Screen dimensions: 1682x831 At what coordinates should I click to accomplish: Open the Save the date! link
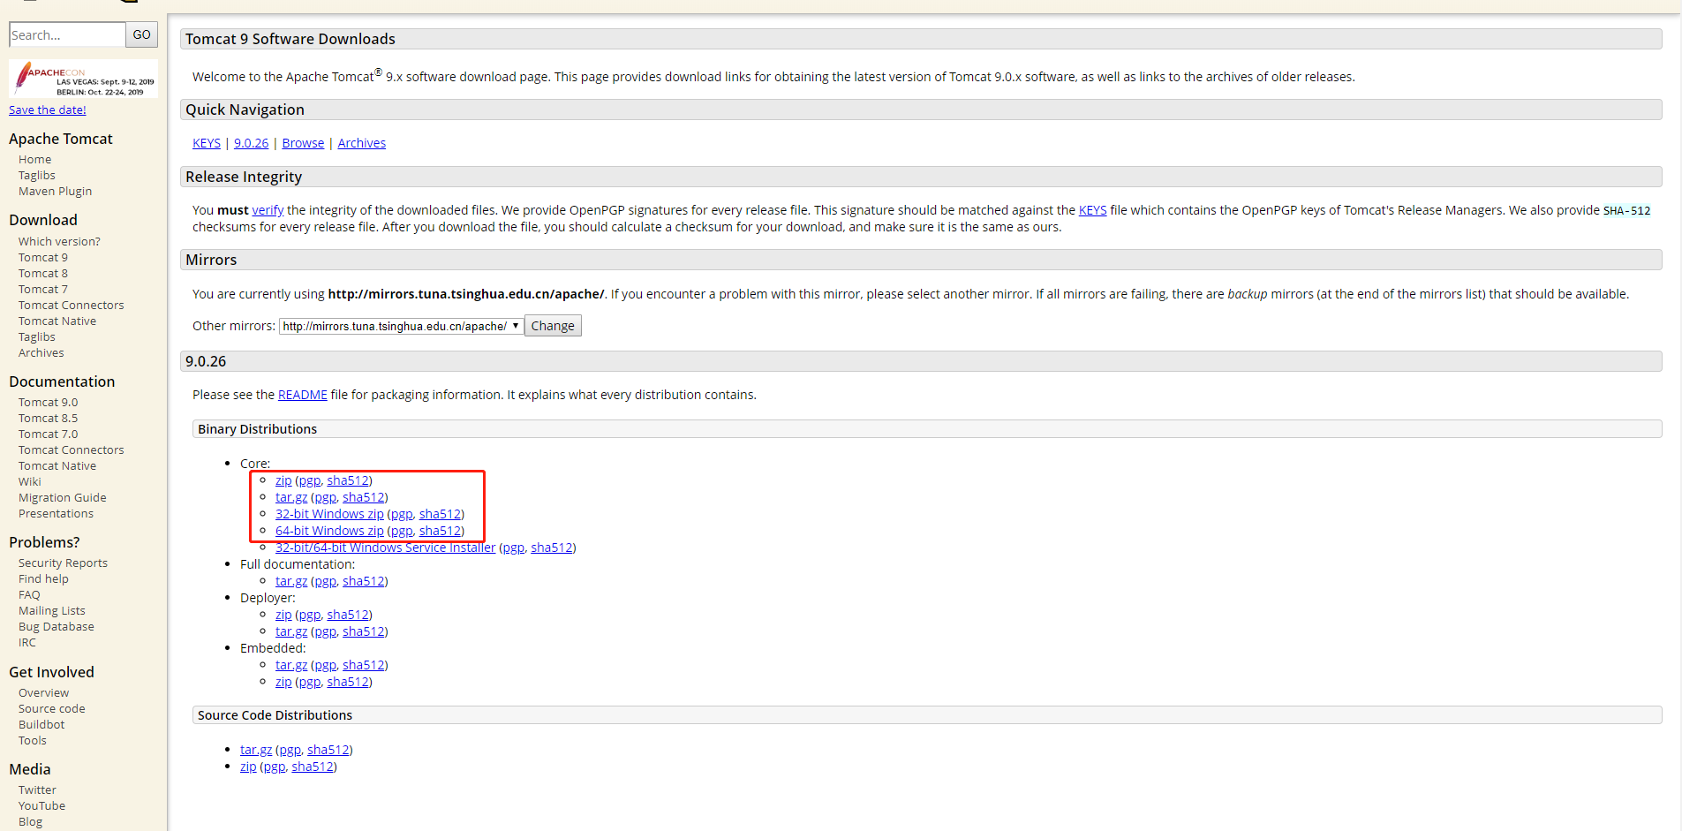pos(48,110)
